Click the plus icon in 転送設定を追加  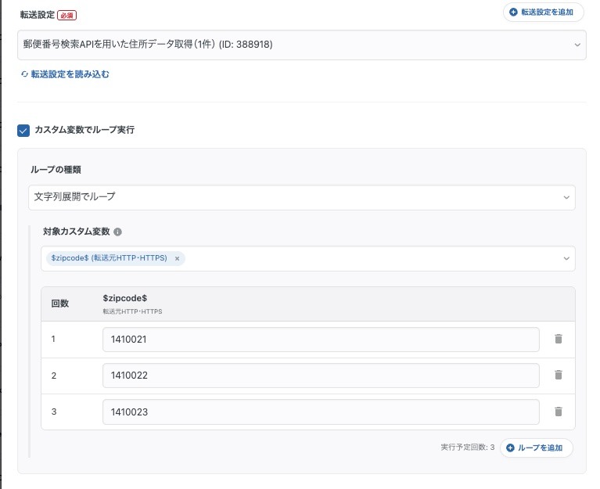coord(513,13)
